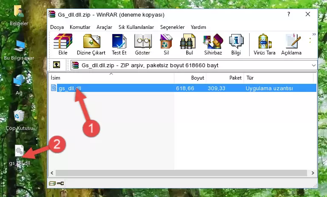Image resolution: width=327 pixels, height=197 pixels.
Task: Go up one folder level
Action: click(x=57, y=65)
